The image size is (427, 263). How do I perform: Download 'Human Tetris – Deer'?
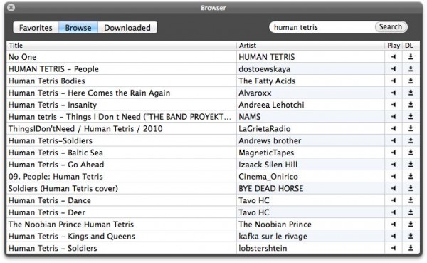(411, 212)
